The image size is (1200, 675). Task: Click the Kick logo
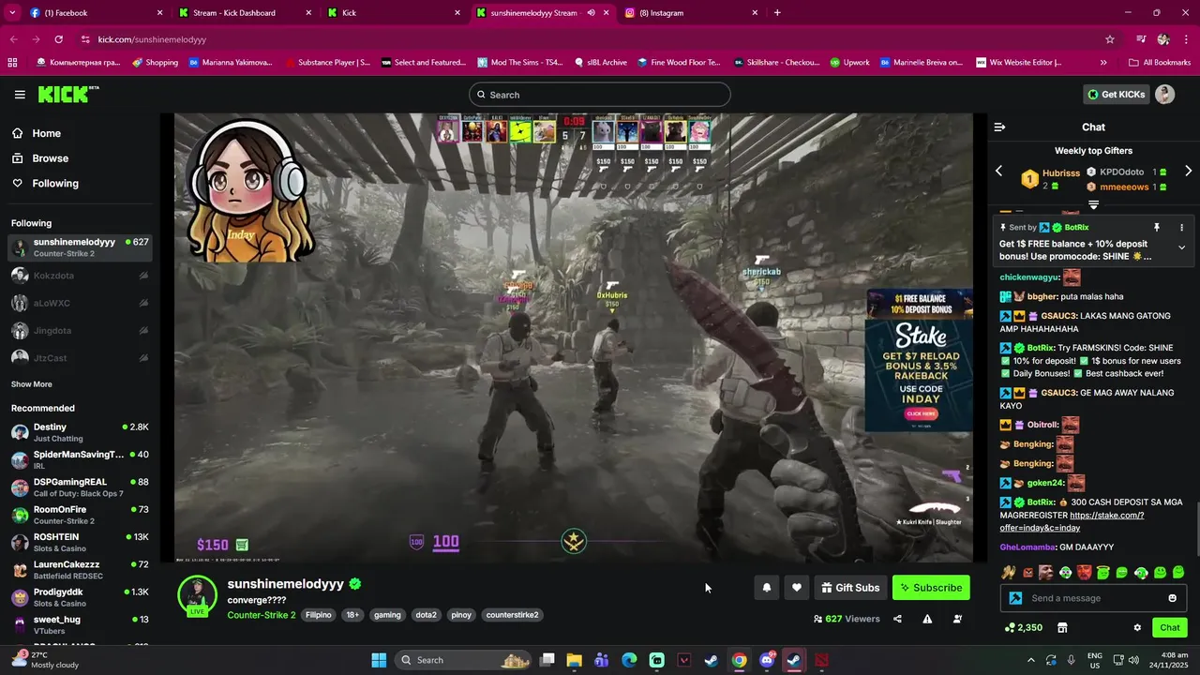click(x=67, y=94)
